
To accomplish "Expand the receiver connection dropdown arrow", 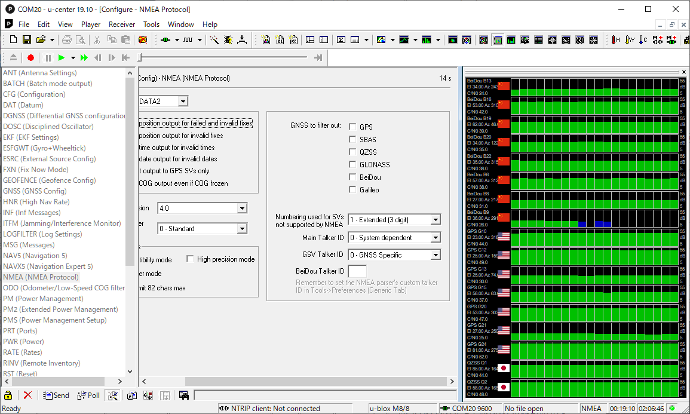I will [x=177, y=40].
